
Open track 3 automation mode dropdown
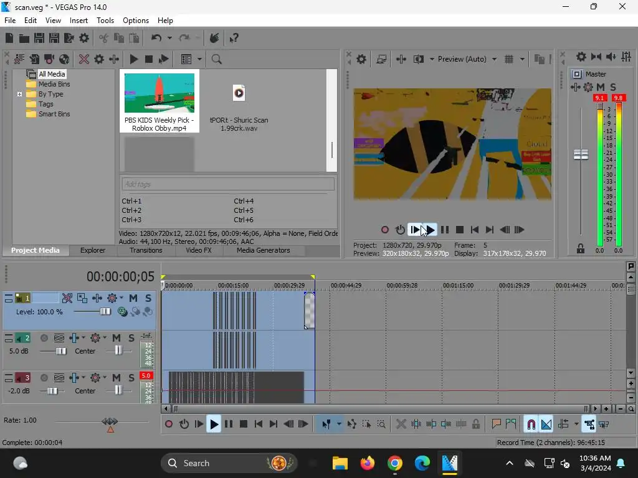coord(105,378)
